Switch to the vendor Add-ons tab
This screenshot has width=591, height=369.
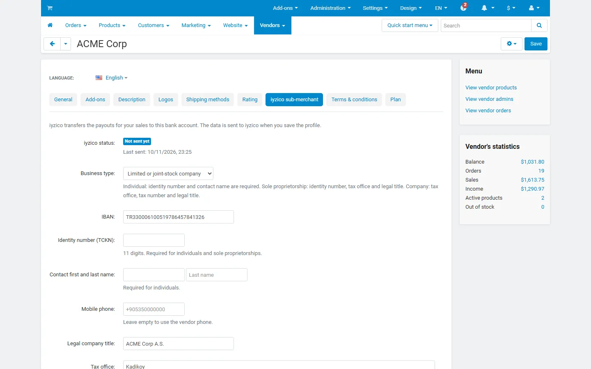tap(95, 100)
